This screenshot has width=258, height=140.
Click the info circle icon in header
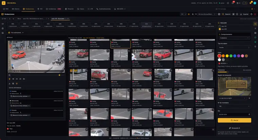coord(228,3)
